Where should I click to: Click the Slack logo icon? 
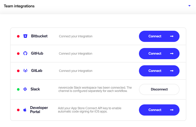pyautogui.click(x=25, y=89)
